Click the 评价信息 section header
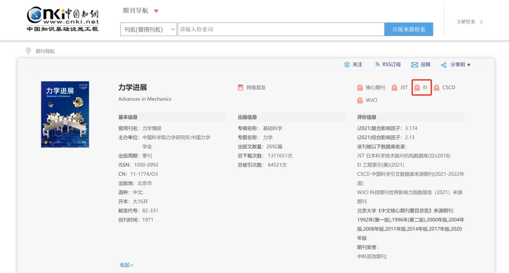The height and width of the screenshot is (273, 509). click(x=367, y=117)
